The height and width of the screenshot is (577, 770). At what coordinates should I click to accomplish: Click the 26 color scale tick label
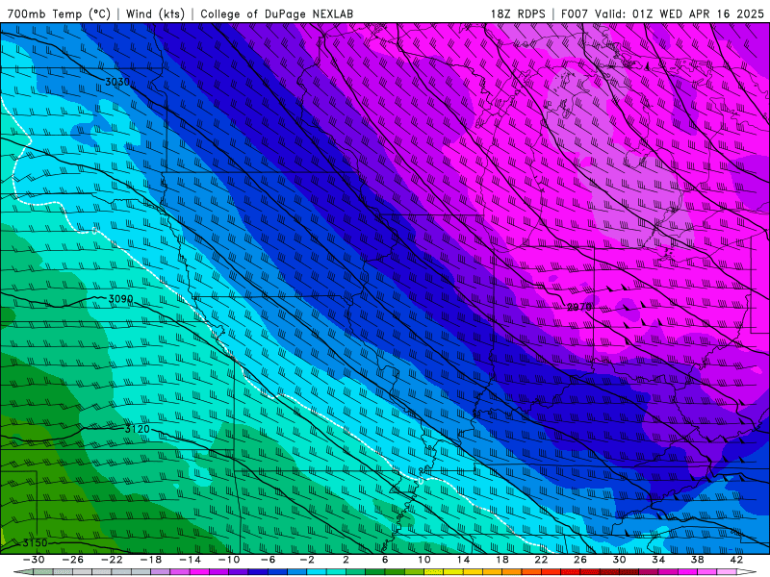(x=580, y=560)
